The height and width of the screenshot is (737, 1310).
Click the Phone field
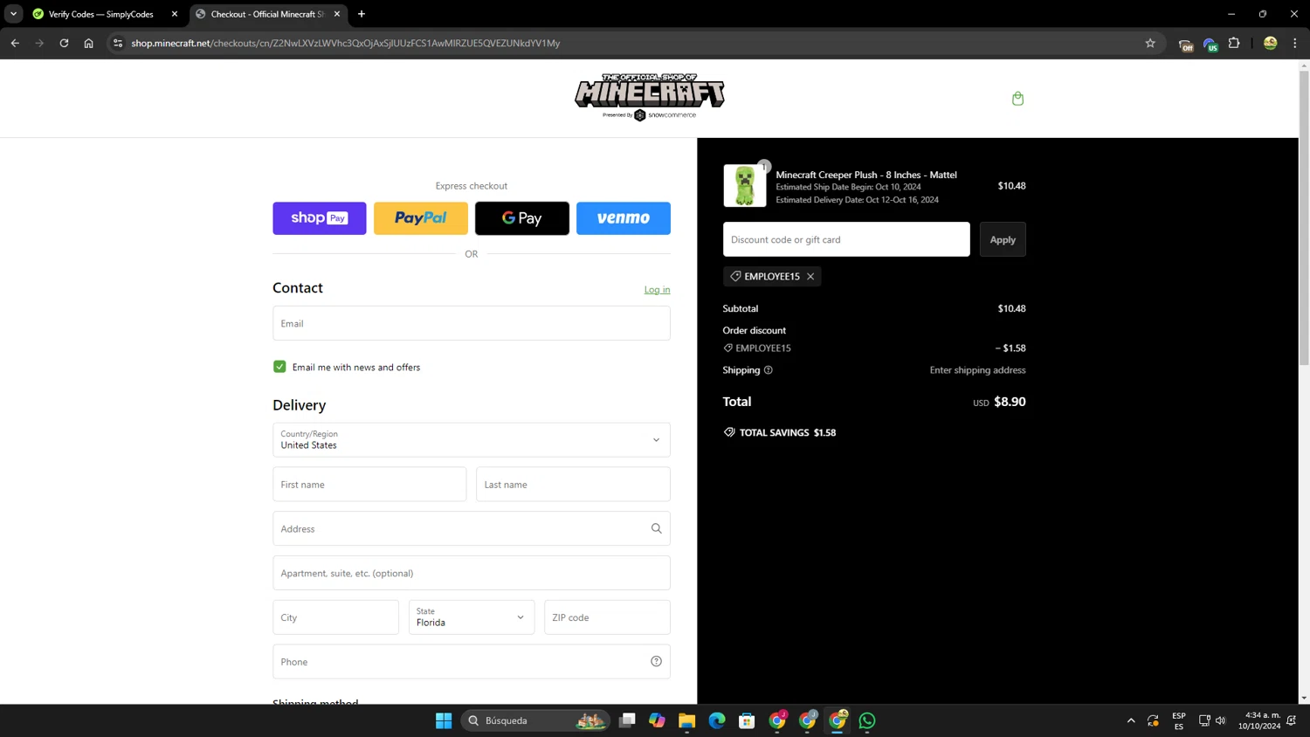pos(472,662)
